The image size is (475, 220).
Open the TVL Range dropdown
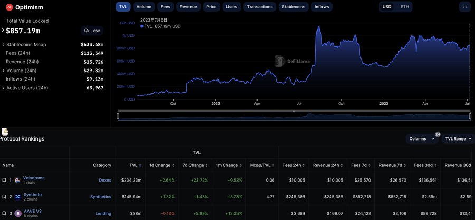[458, 139]
